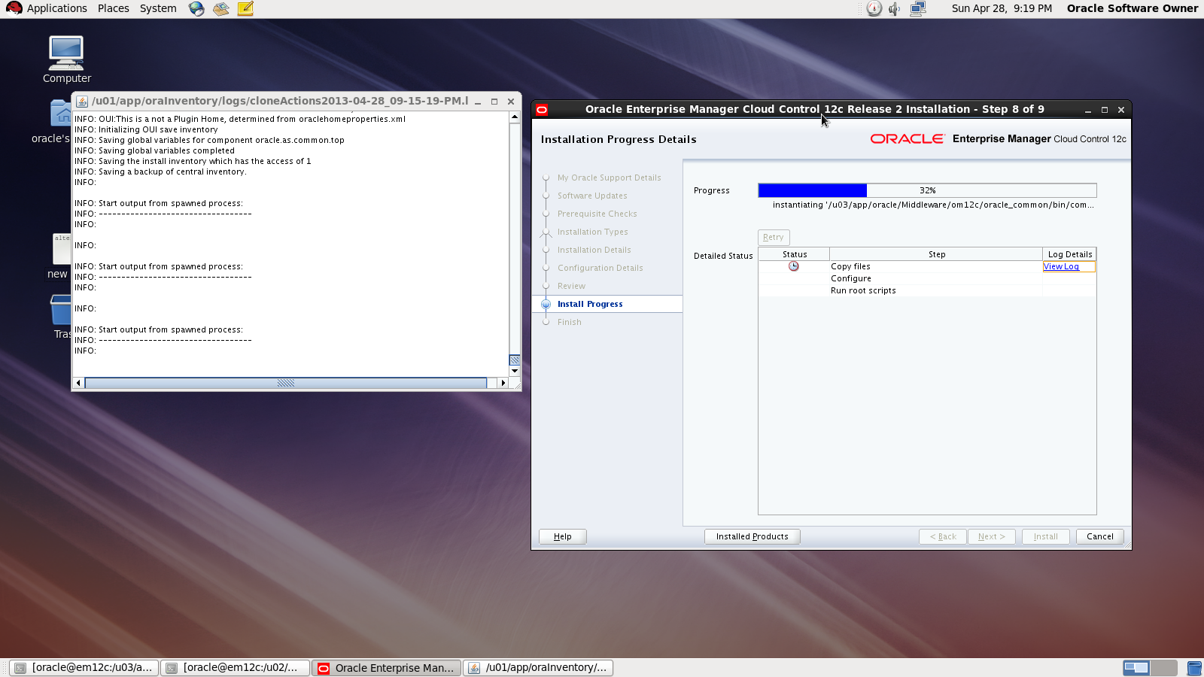This screenshot has height=677, width=1204.
Task: Switch to second workspace in workspace switcher
Action: click(1163, 667)
